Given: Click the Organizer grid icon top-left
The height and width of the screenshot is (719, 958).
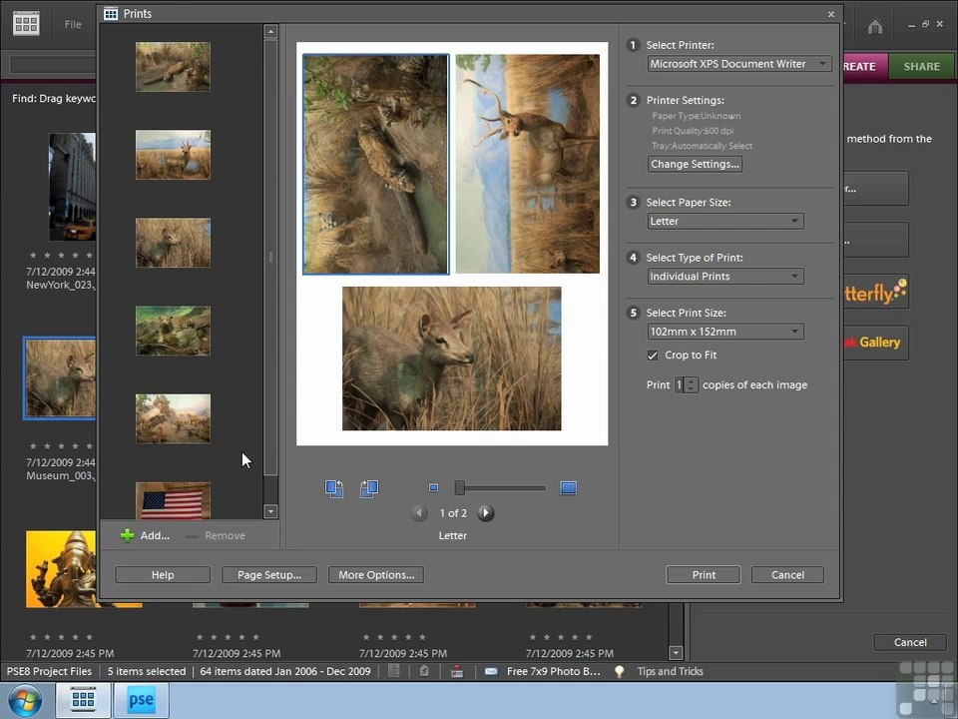Looking at the screenshot, I should point(26,24).
